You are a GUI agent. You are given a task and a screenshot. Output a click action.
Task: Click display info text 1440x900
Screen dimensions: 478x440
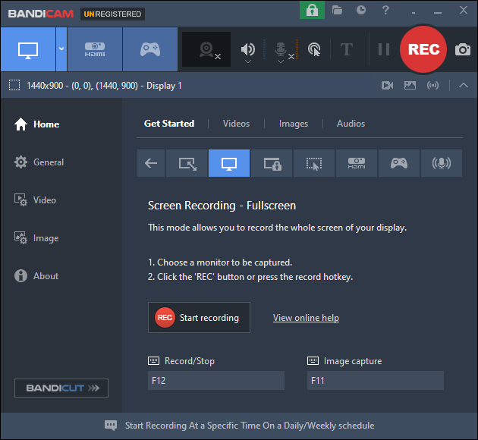[x=104, y=86]
